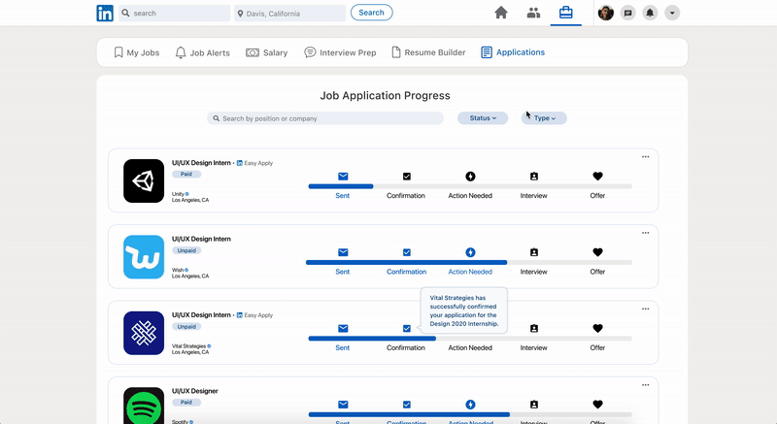Click the Unity application progress bar
Viewport: 777px width, 424px height.
coord(470,186)
